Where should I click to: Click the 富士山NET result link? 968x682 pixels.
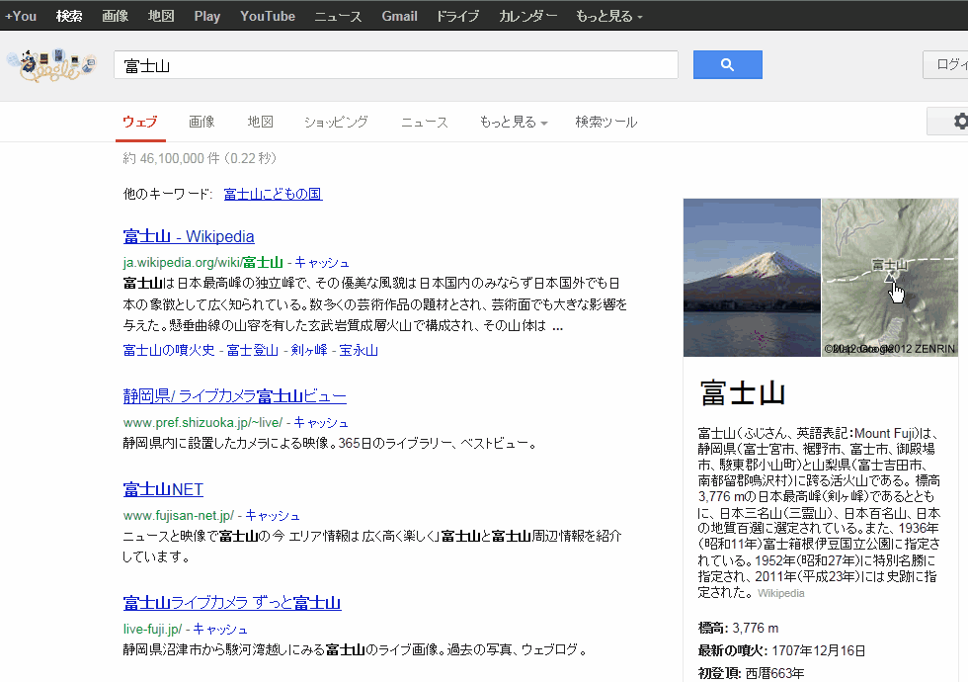click(x=163, y=489)
